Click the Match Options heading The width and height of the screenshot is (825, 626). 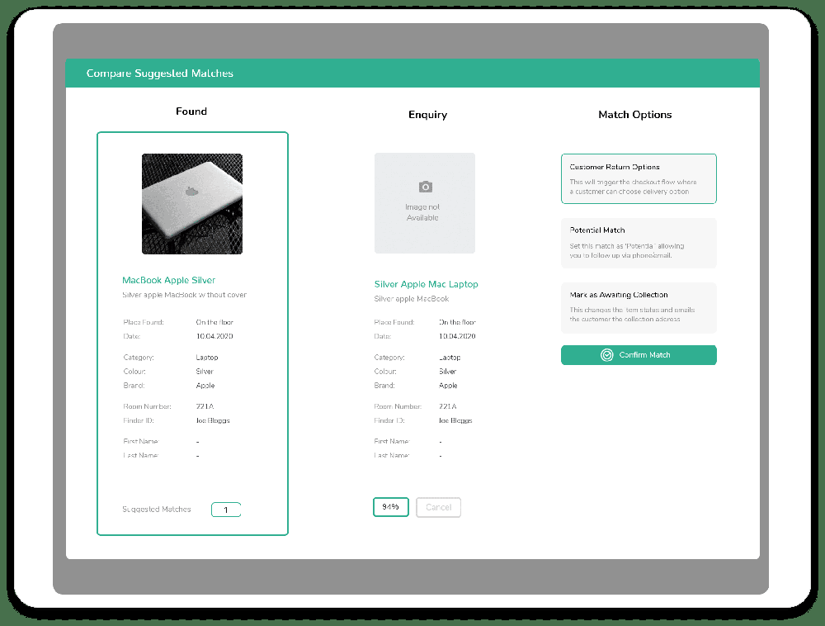pyautogui.click(x=635, y=115)
